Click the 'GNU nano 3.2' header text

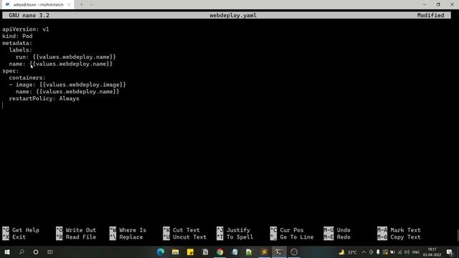coord(29,15)
